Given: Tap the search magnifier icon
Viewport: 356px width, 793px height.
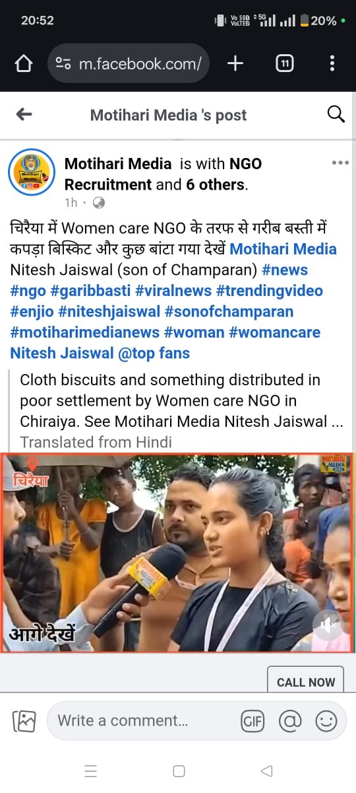Looking at the screenshot, I should coord(336,114).
